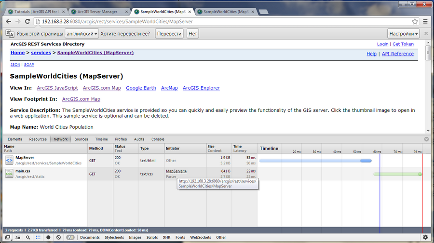
Task: Follow the services breadcrumb link
Action: pos(41,53)
